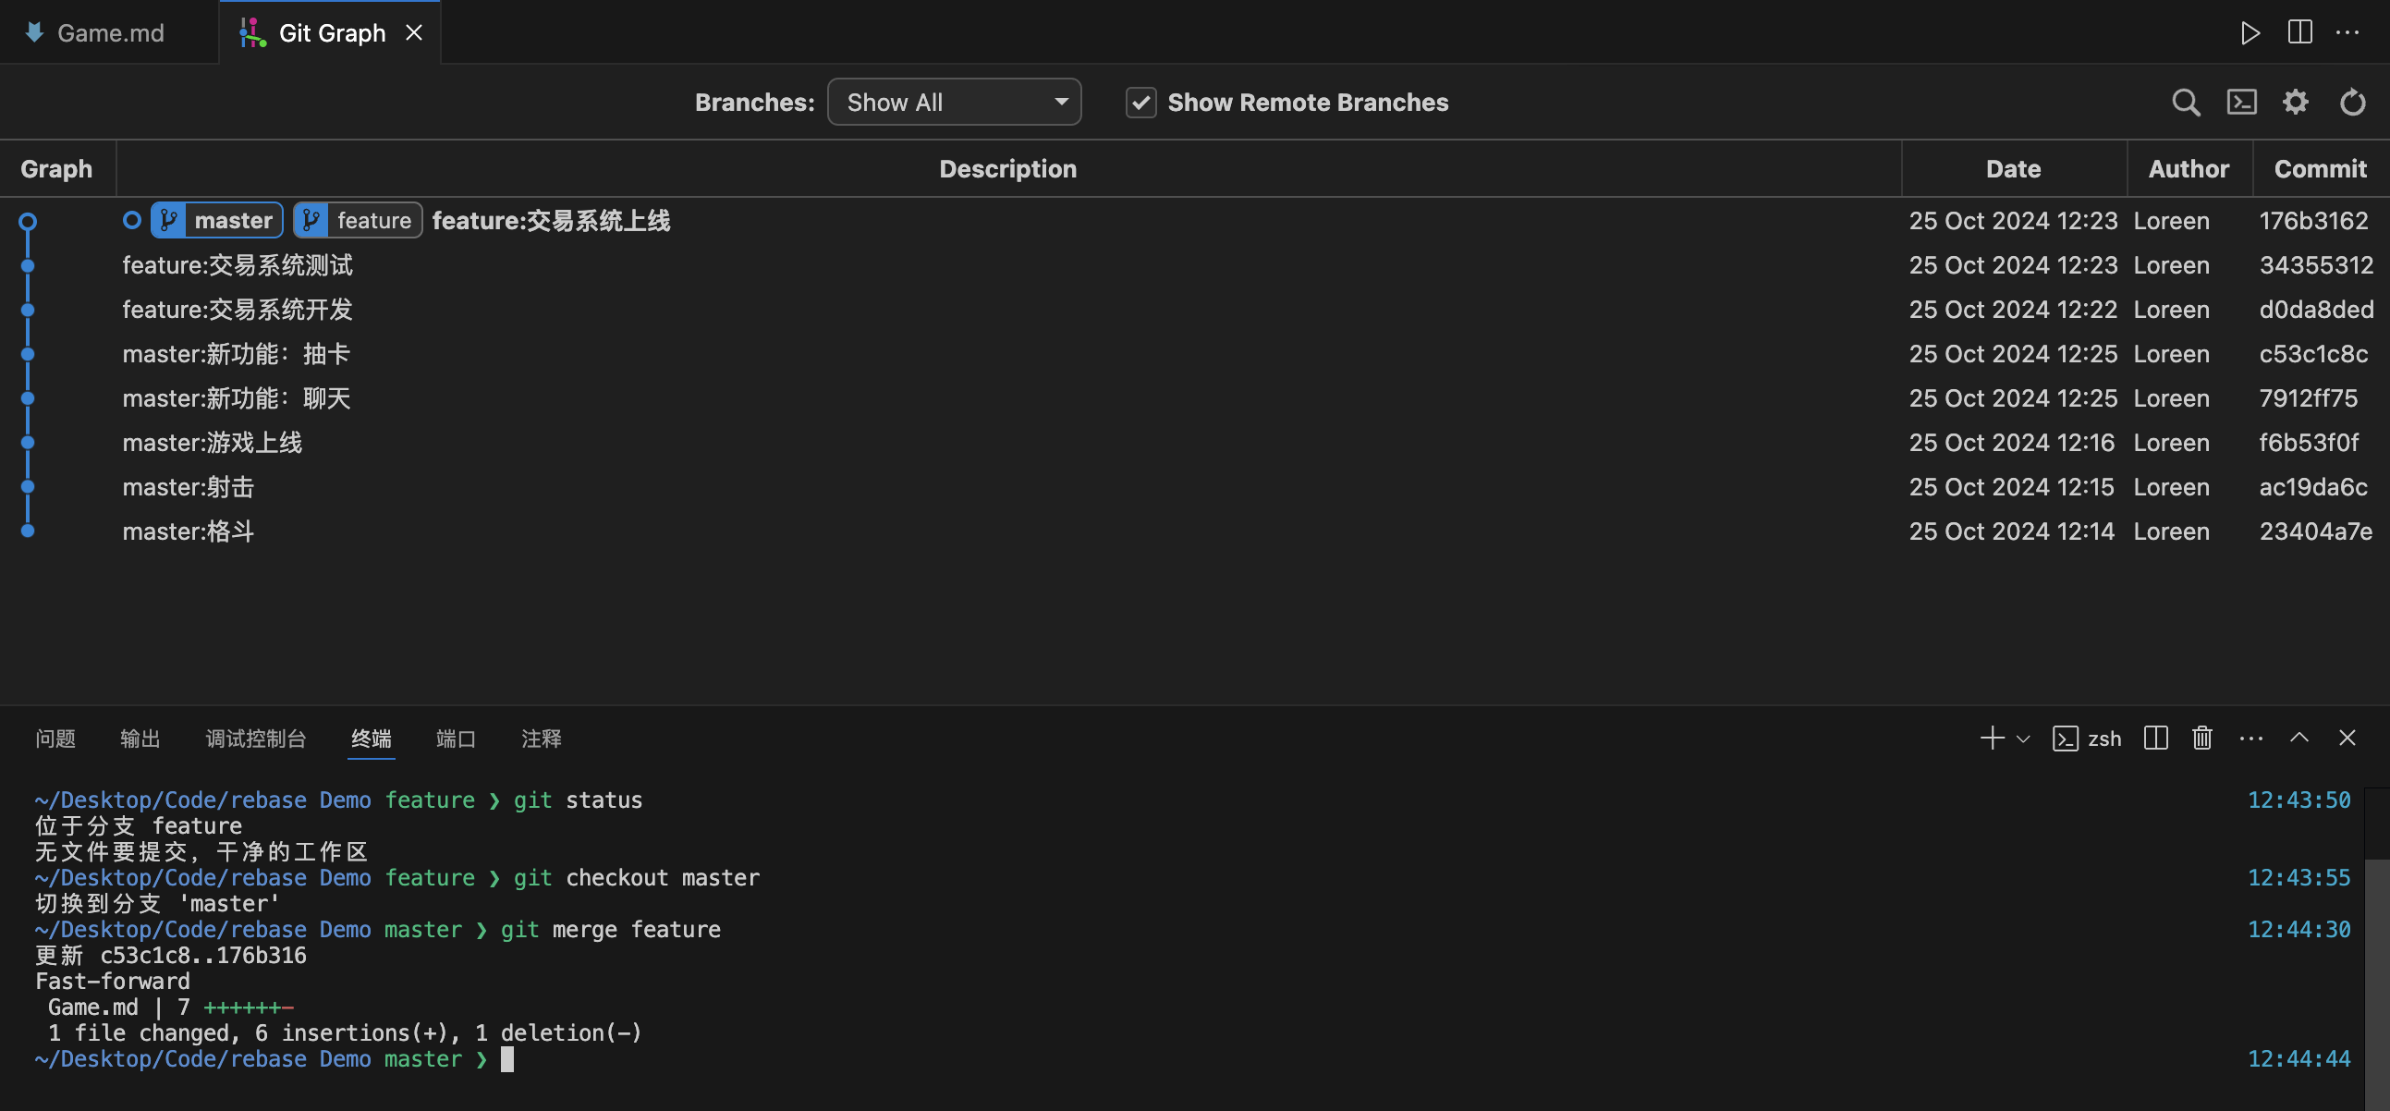
Task: Click the feature branch label
Action: click(358, 220)
